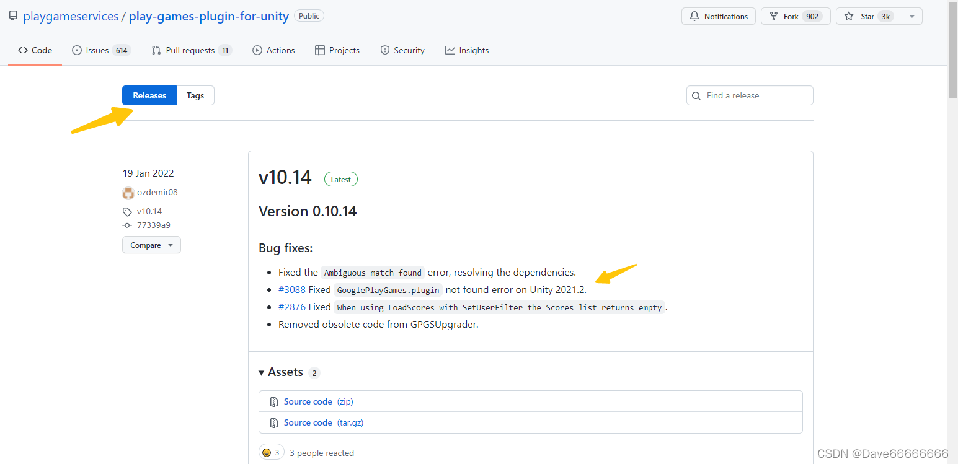Open the playgameservices owner link
The height and width of the screenshot is (464, 958).
point(71,17)
